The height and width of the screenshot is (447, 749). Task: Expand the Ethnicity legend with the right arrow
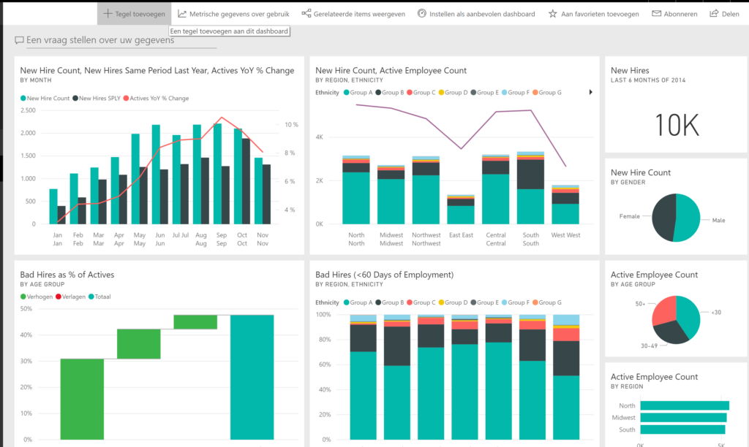click(591, 92)
